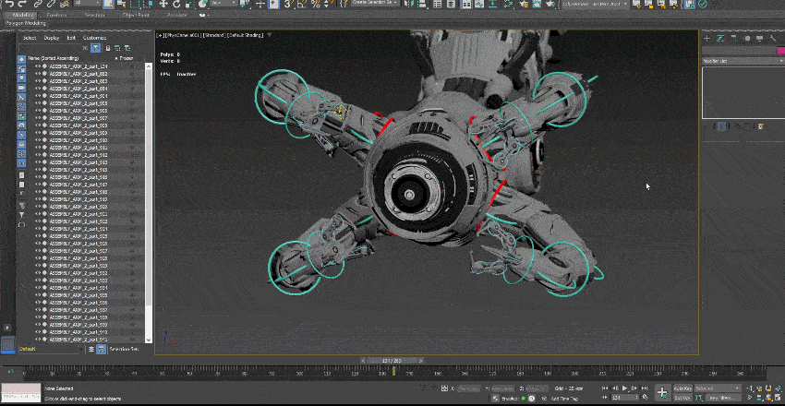785x406 pixels.
Task: Switch to the Freeform ribbon tab
Action: 56,15
